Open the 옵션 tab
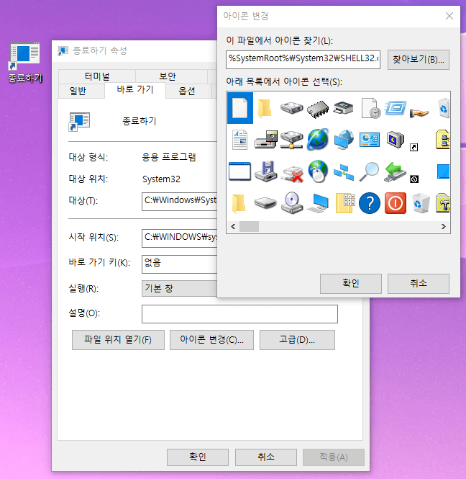Screen dimensions: 466x479 pyautogui.click(x=187, y=91)
